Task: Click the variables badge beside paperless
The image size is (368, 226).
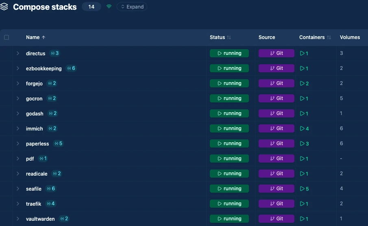Action: tap(58, 143)
